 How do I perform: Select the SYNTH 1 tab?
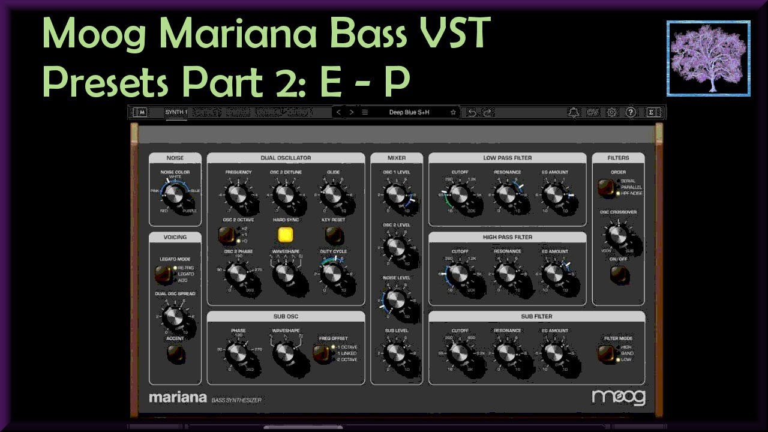[x=176, y=112]
